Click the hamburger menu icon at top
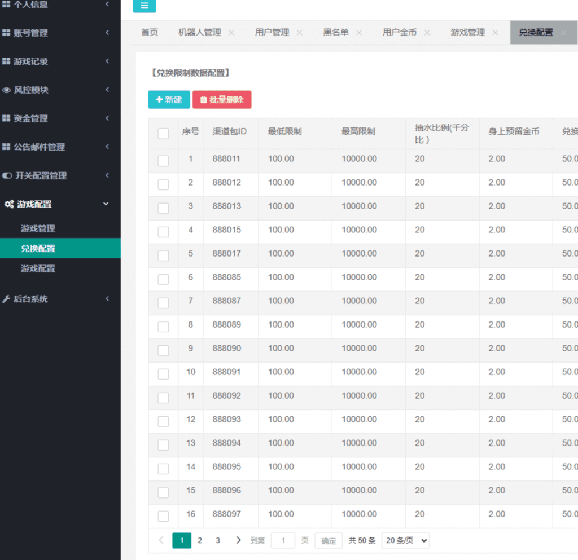The height and width of the screenshot is (560, 578). [144, 6]
